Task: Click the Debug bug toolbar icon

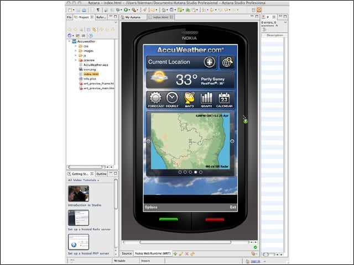Action: tap(118, 10)
